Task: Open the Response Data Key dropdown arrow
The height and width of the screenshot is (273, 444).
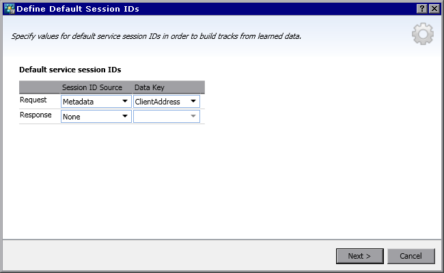Action: [194, 117]
